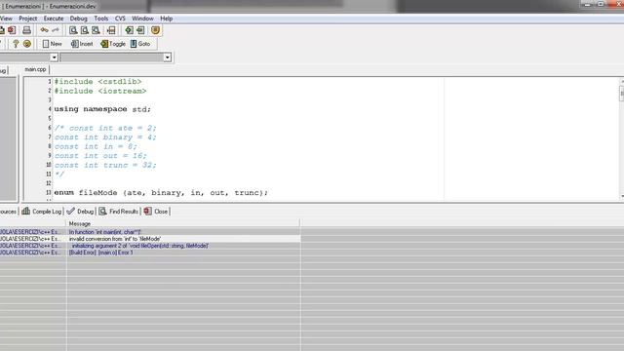This screenshot has width=624, height=351.
Task: Switch to the Compile Log tab
Action: [x=42, y=212]
